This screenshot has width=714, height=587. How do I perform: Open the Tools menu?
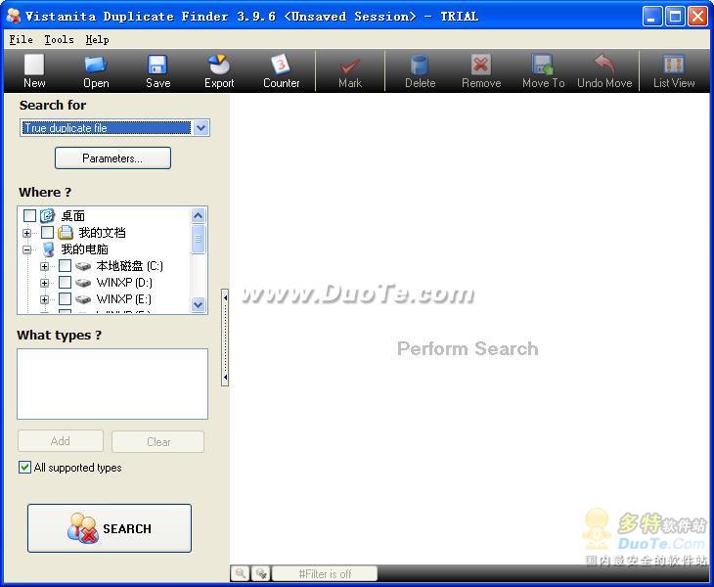click(60, 39)
